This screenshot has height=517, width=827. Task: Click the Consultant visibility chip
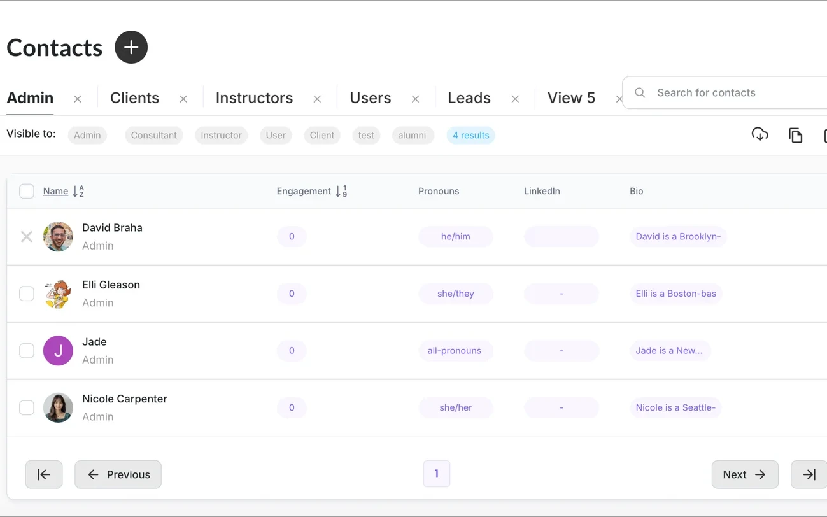coord(154,135)
